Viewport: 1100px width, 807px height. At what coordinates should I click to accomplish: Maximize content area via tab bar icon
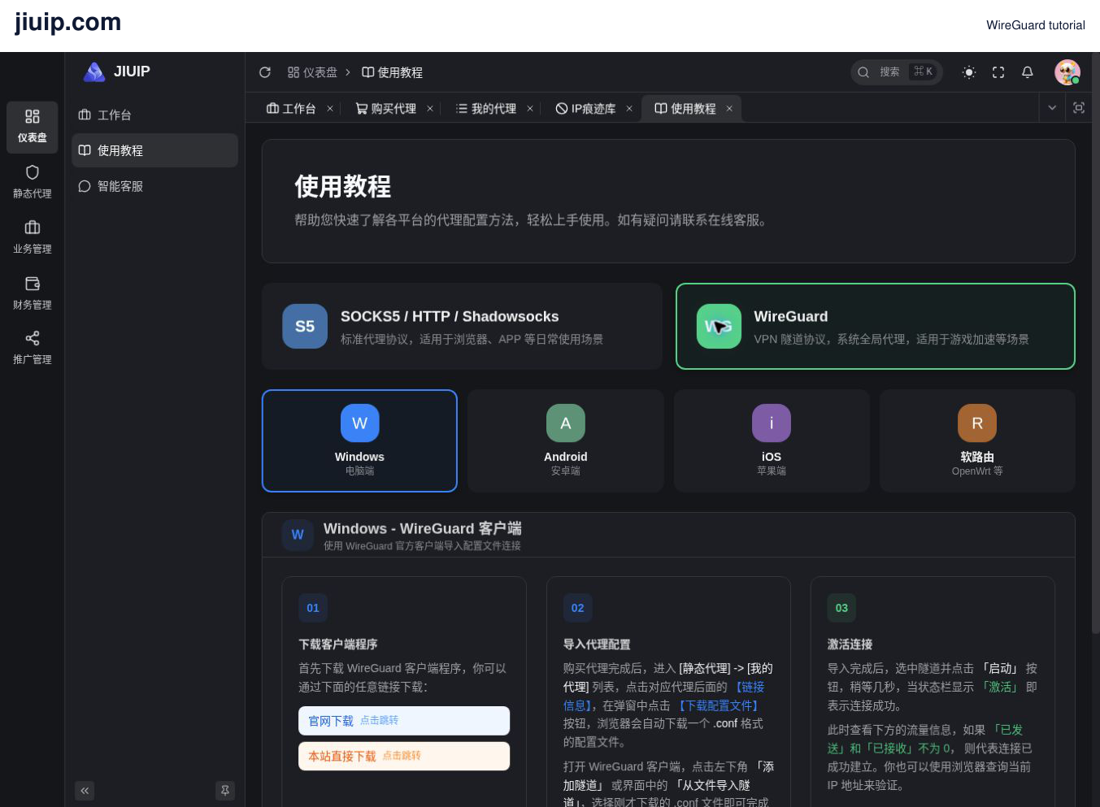(x=1079, y=107)
